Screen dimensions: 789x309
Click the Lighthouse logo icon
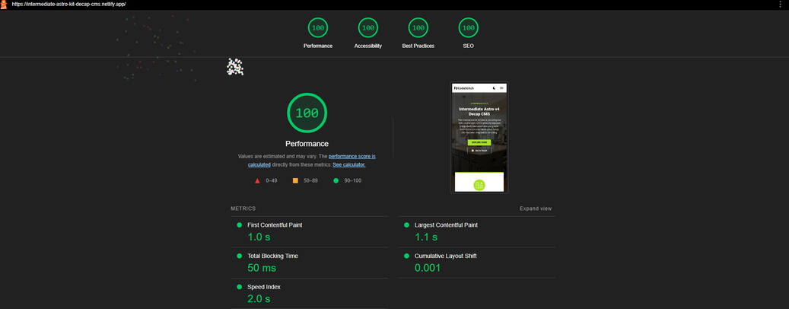click(x=4, y=5)
